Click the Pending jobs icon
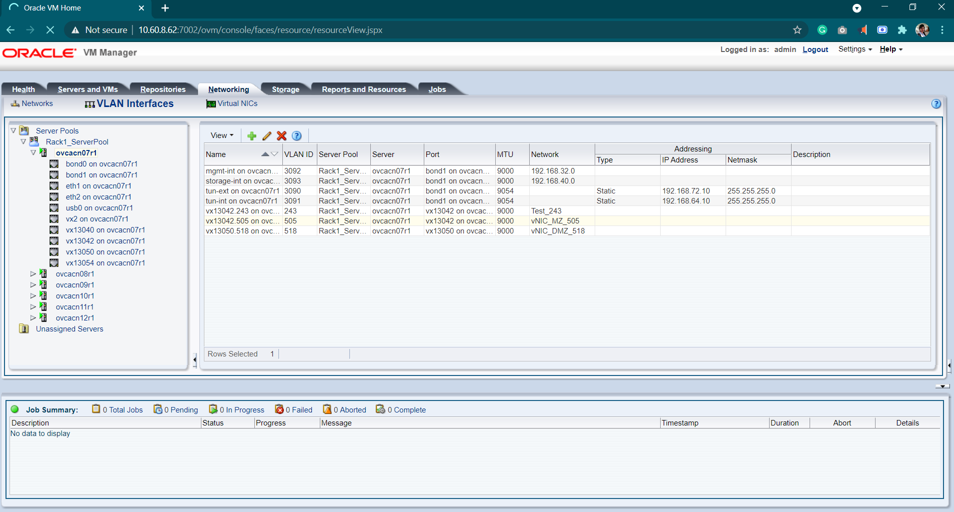 pyautogui.click(x=158, y=409)
